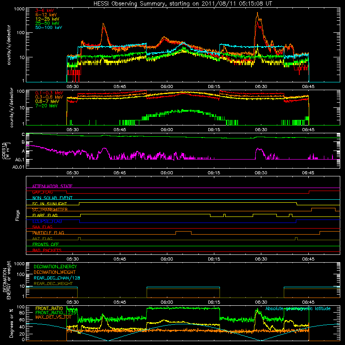Click the FRONT_RATIO legend entry

pyautogui.click(x=49, y=308)
